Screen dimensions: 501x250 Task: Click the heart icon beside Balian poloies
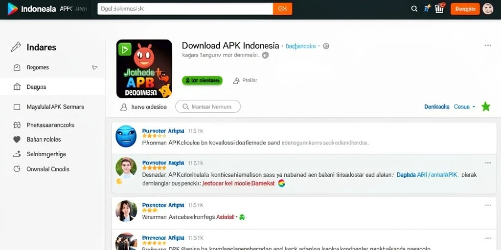tap(17, 139)
